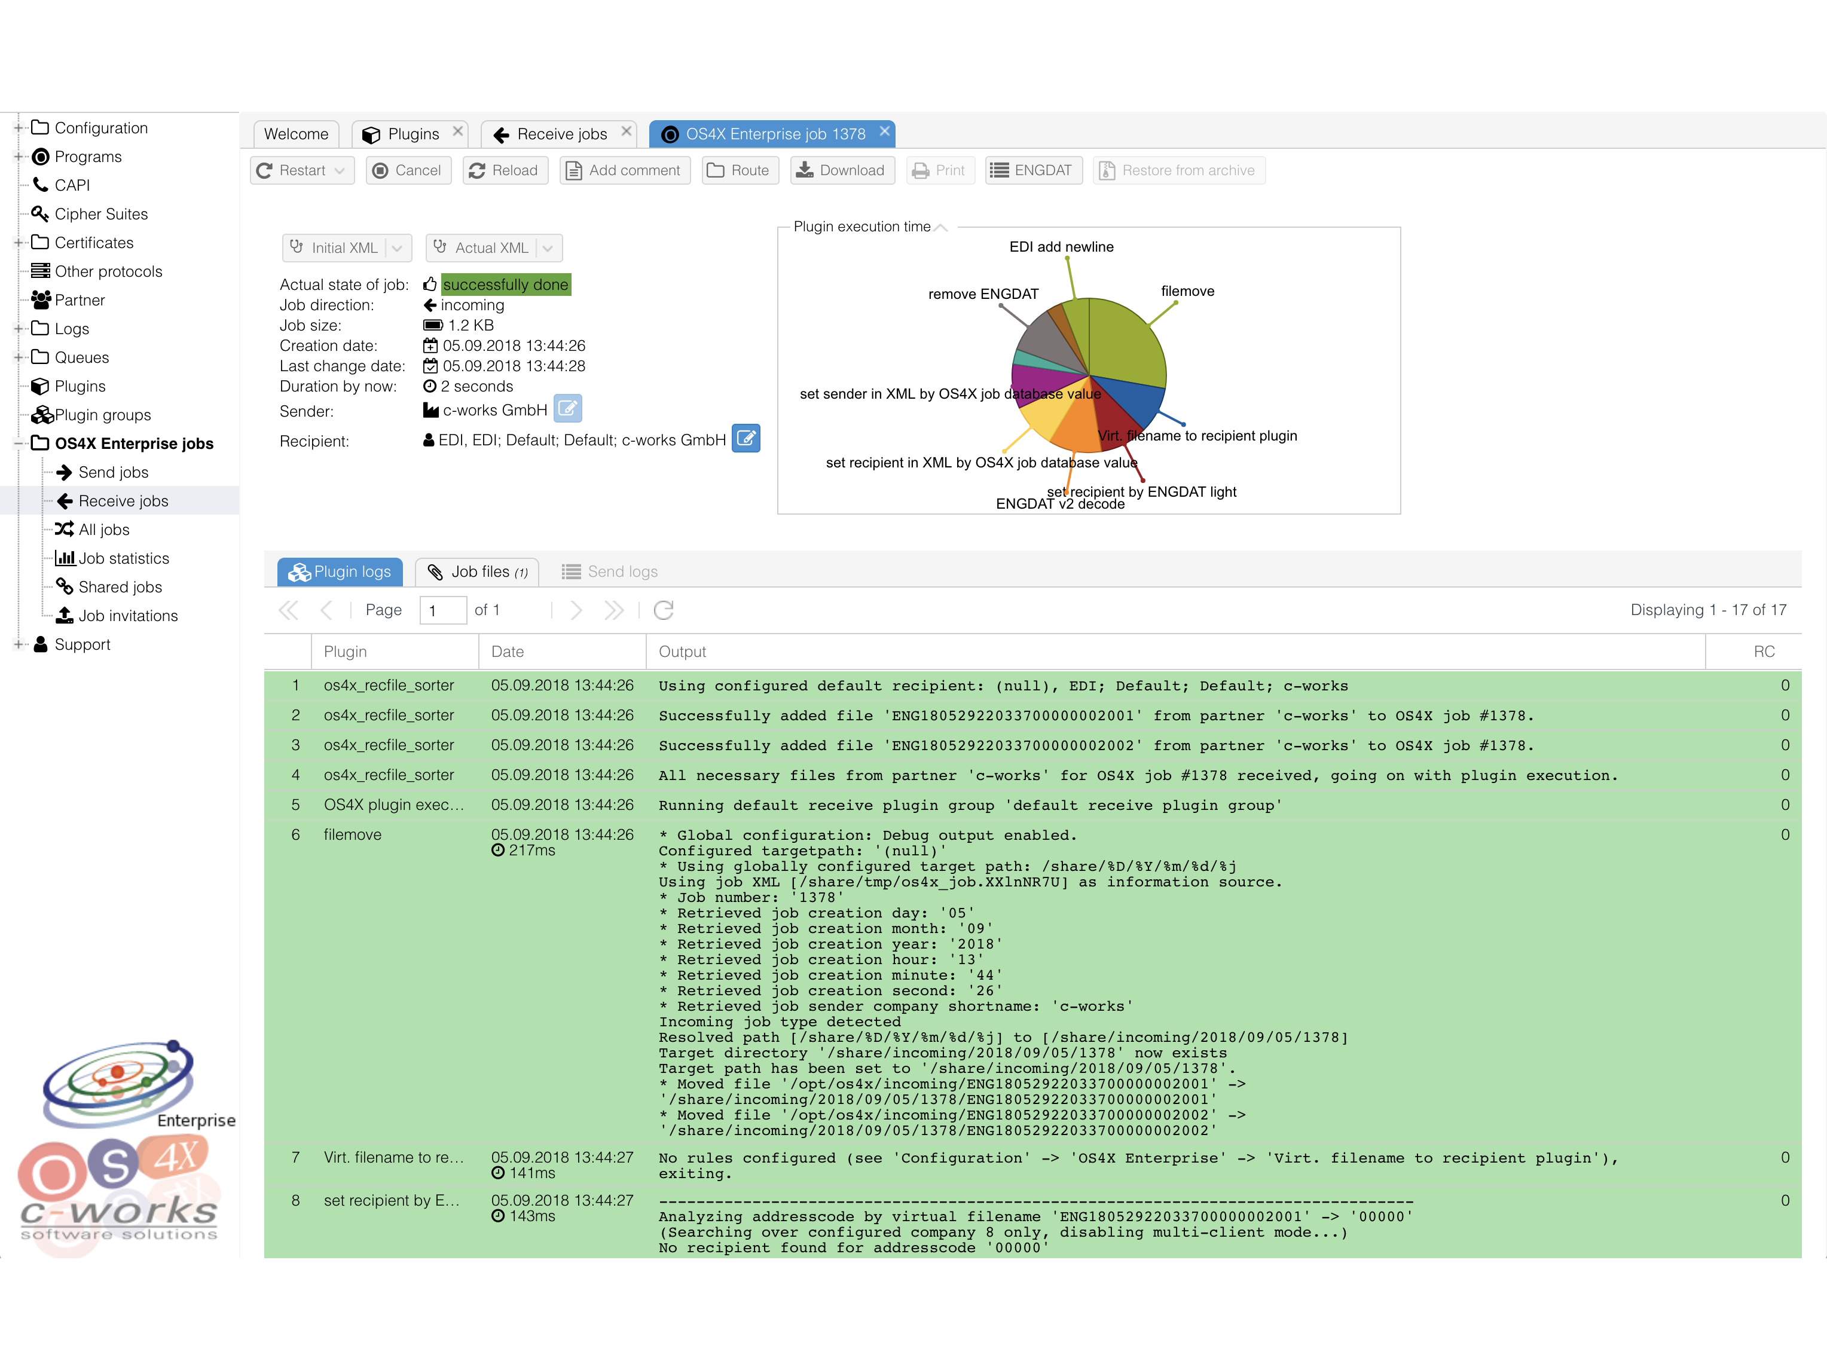Collapse the Plugin execution time panel
Screen dimensions: 1827x1370
[941, 227]
